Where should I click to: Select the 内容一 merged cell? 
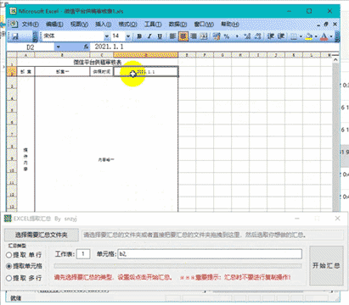pyautogui.click(x=106, y=160)
